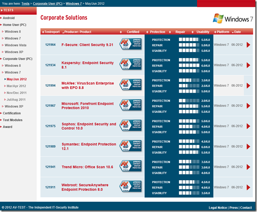Sort table by Testreport column
This screenshot has height=212, width=257.
point(51,32)
